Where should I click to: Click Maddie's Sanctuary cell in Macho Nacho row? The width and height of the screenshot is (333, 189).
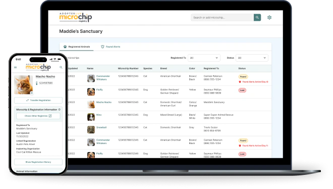214,102
